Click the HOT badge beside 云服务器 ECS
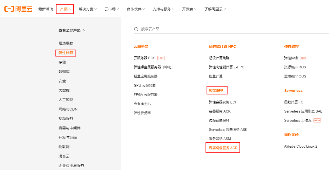 [x=161, y=58]
